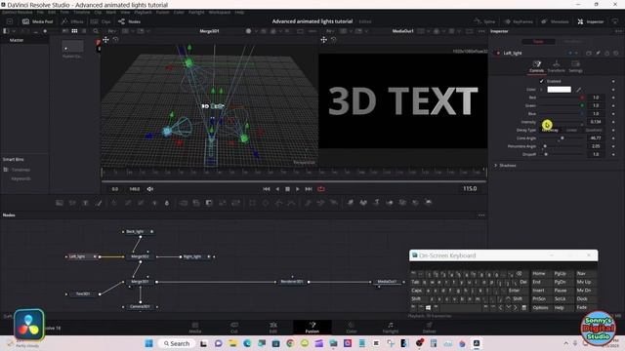Toggle the Intensity keyframe dot
625x351 pixels.
[x=613, y=122]
